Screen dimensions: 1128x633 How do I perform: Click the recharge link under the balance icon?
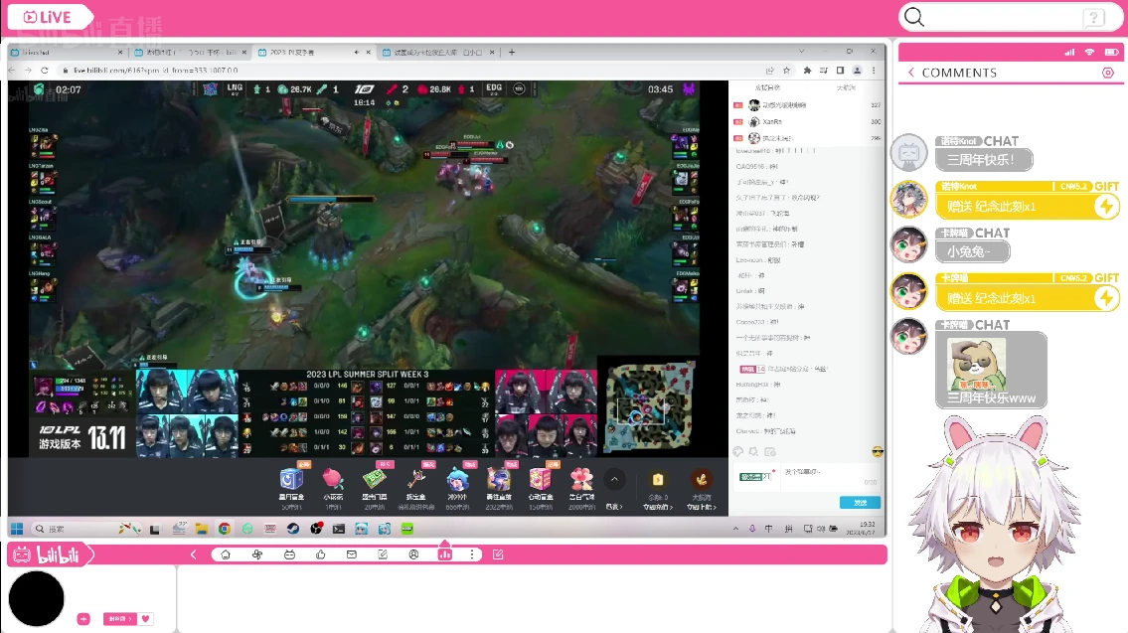click(x=658, y=507)
